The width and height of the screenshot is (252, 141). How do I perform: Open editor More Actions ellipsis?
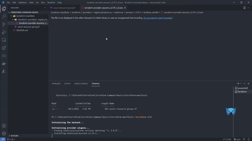248,8
